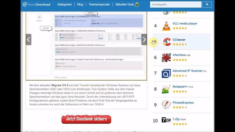Focus the Suchbegriffe search field

click(176, 4)
